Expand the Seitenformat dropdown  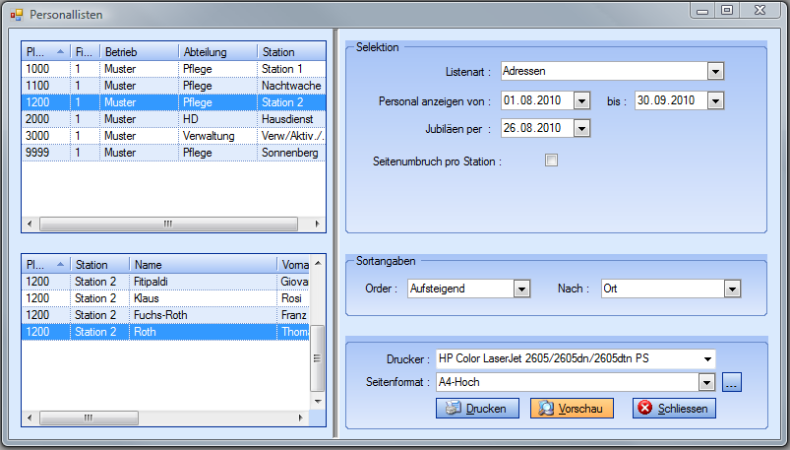pos(705,382)
